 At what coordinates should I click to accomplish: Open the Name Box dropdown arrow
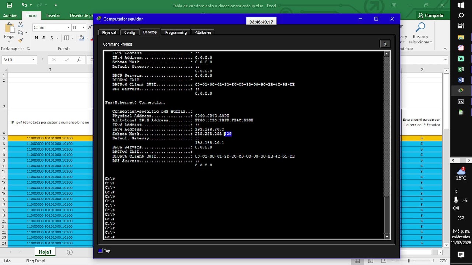34,60
